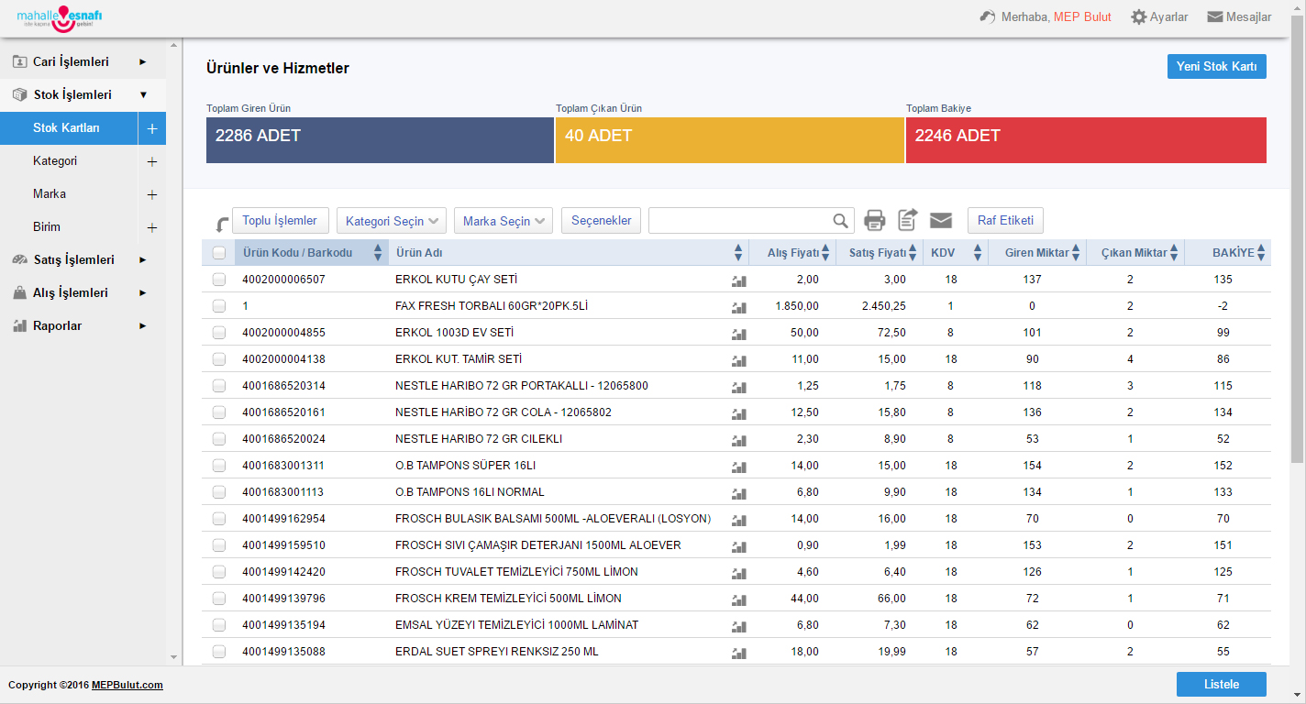Check the box for FROSCH KREM TEMİZLEYİCİ row
This screenshot has height=704, width=1306.
pos(218,599)
